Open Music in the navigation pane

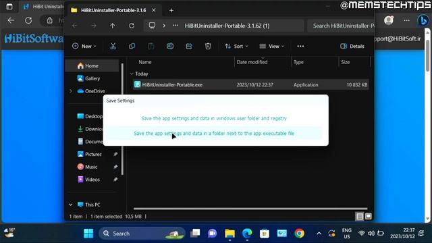coord(91,167)
